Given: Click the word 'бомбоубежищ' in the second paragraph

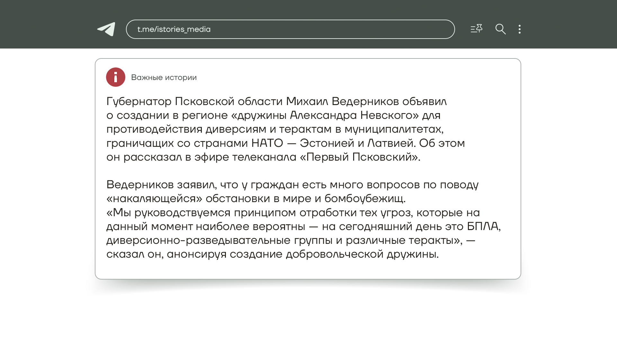Looking at the screenshot, I should [364, 199].
